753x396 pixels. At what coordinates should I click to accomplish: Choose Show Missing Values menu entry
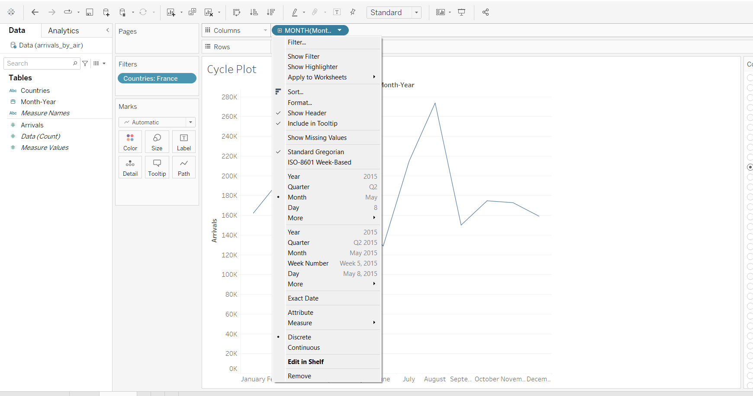[317, 138]
